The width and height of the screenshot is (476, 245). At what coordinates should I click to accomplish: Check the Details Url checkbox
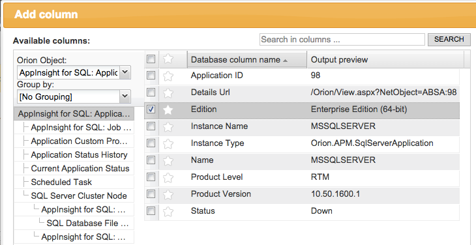(151, 92)
